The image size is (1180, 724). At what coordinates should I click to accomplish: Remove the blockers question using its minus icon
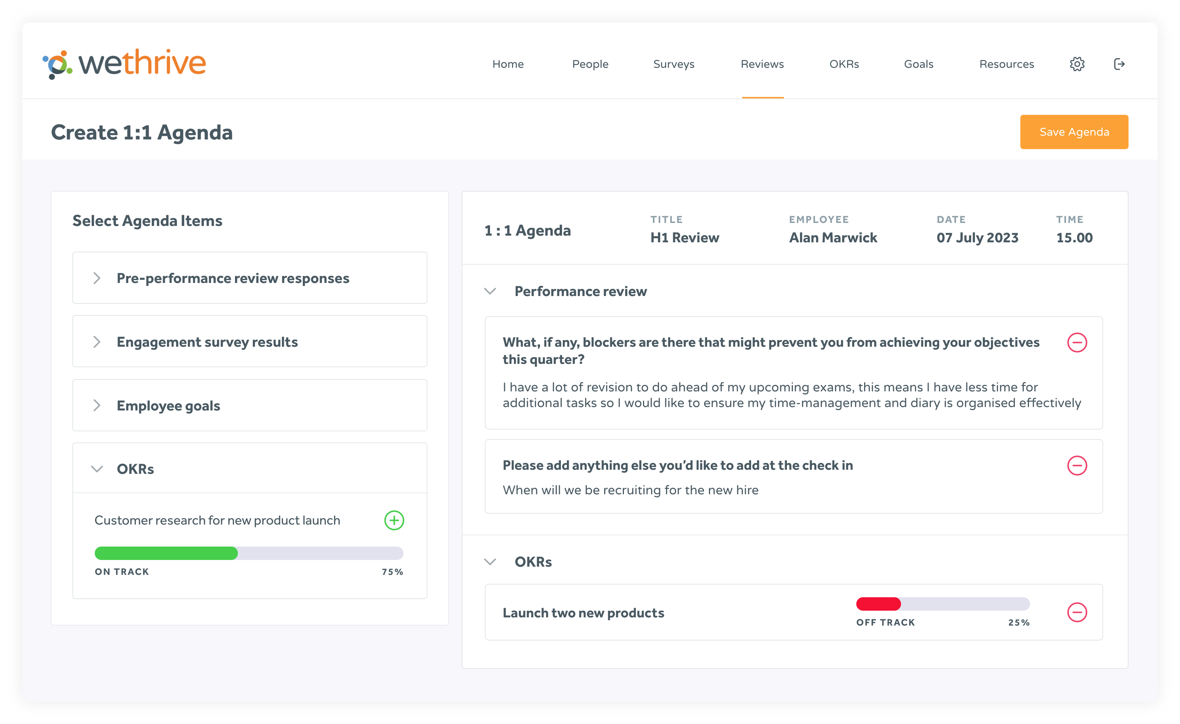[x=1077, y=342]
